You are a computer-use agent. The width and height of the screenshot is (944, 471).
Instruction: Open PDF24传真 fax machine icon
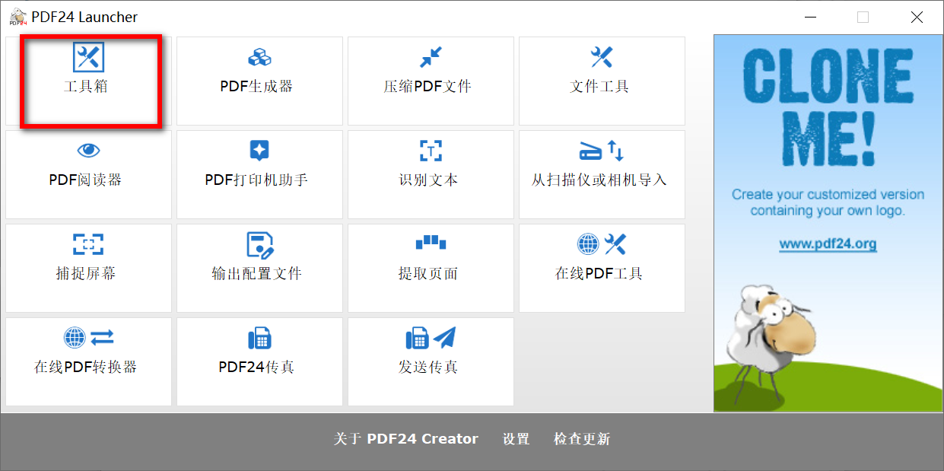[x=259, y=337]
